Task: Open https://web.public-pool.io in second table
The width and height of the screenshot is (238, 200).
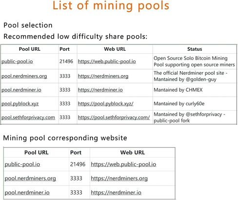Action: pyautogui.click(x=123, y=164)
